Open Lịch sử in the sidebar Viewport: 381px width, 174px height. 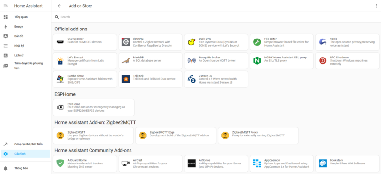click(26, 55)
